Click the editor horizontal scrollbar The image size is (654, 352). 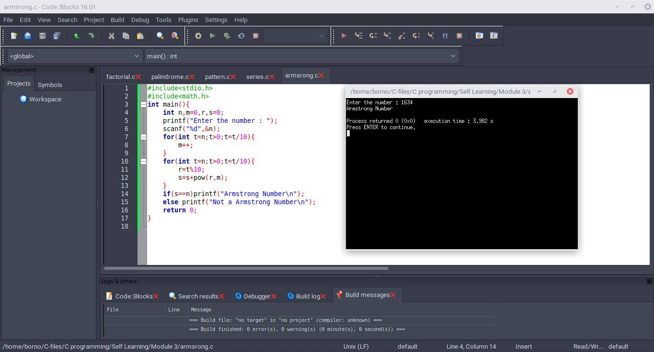click(246, 268)
